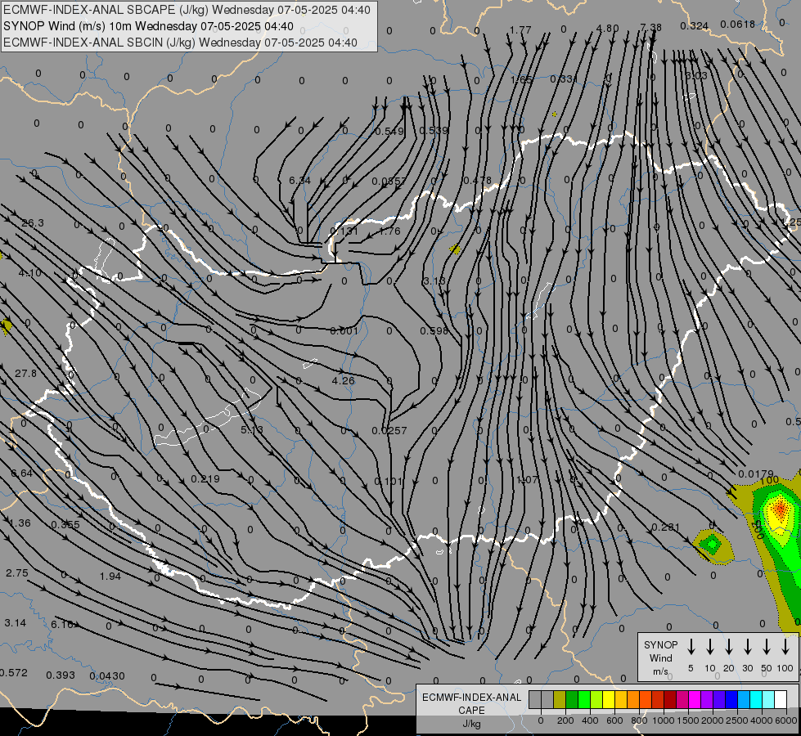Click the 0.549 value on the map
The width and height of the screenshot is (801, 736).
coord(389,132)
